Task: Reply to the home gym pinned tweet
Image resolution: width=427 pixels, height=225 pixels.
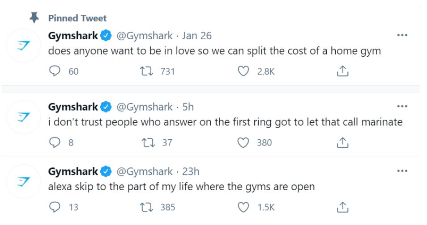Action: click(55, 71)
